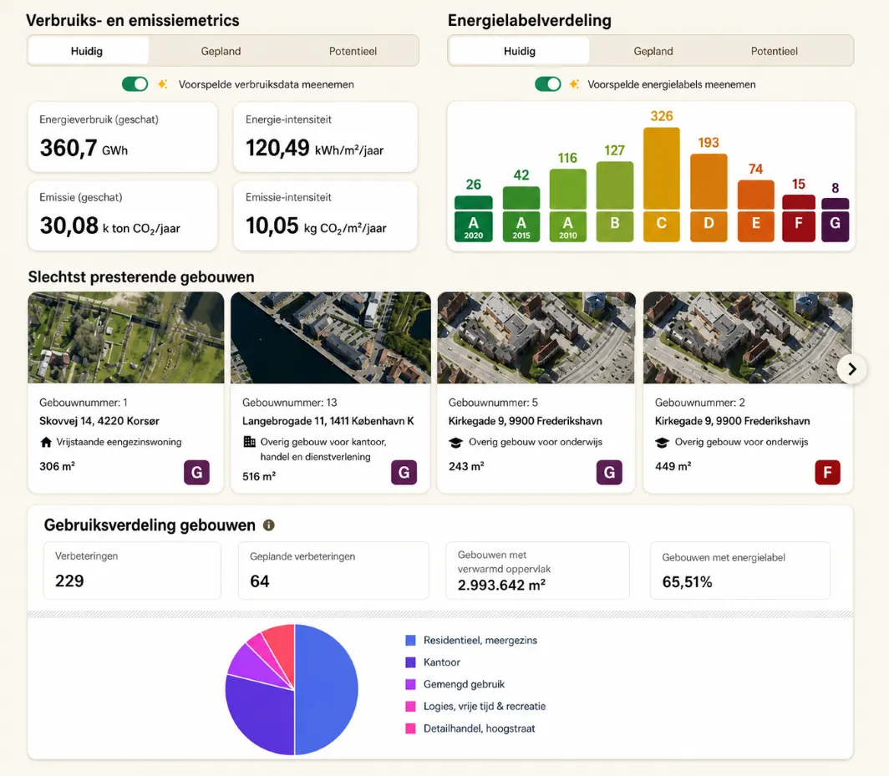Click the F energy label bar with 15
Image resolution: width=889 pixels, height=776 pixels.
798,218
